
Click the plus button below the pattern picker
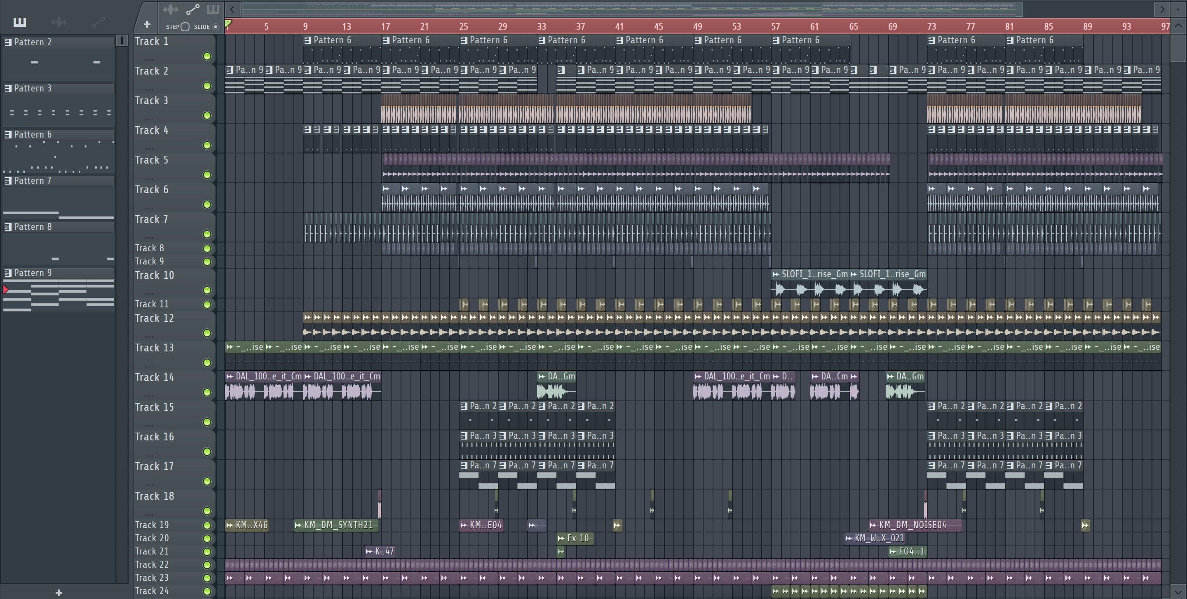[x=59, y=592]
